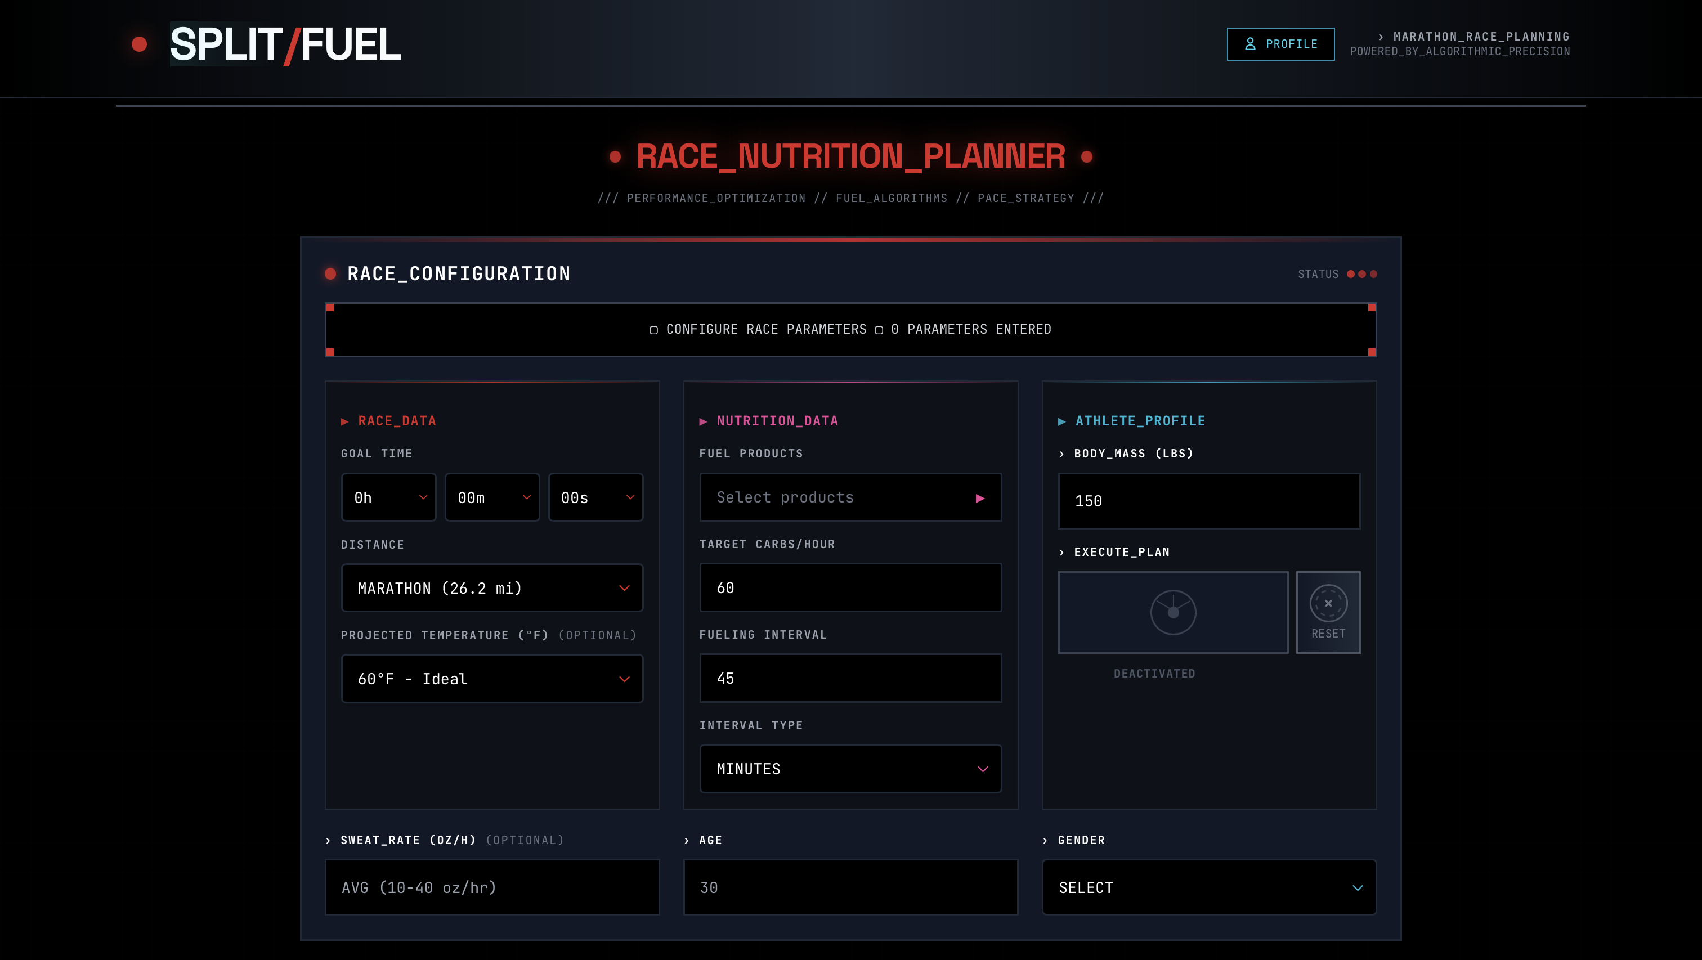The height and width of the screenshot is (960, 1702).
Task: Expand the fuel products selector
Action: coord(850,497)
